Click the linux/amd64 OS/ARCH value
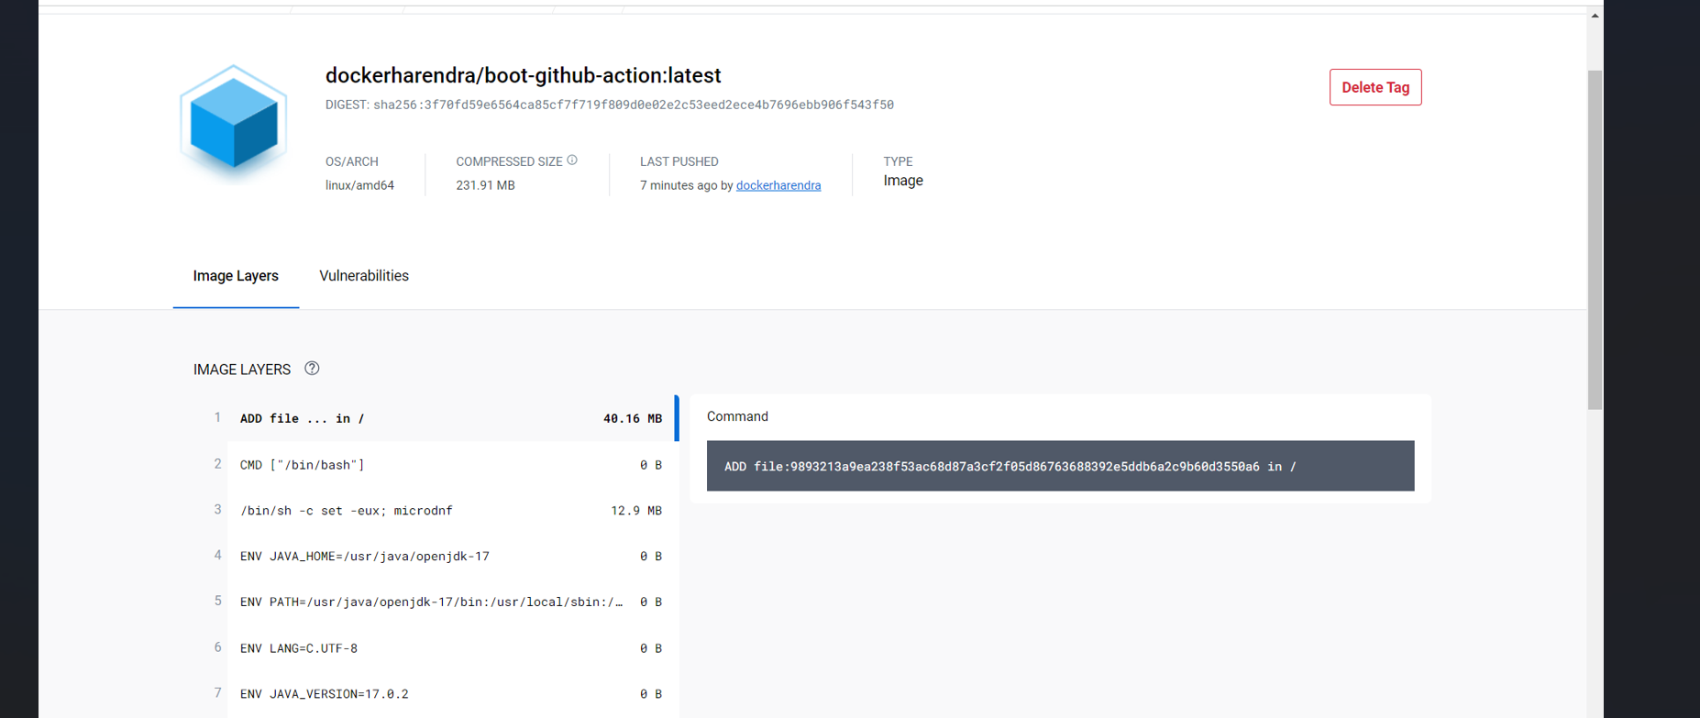The height and width of the screenshot is (718, 1700). click(x=359, y=185)
